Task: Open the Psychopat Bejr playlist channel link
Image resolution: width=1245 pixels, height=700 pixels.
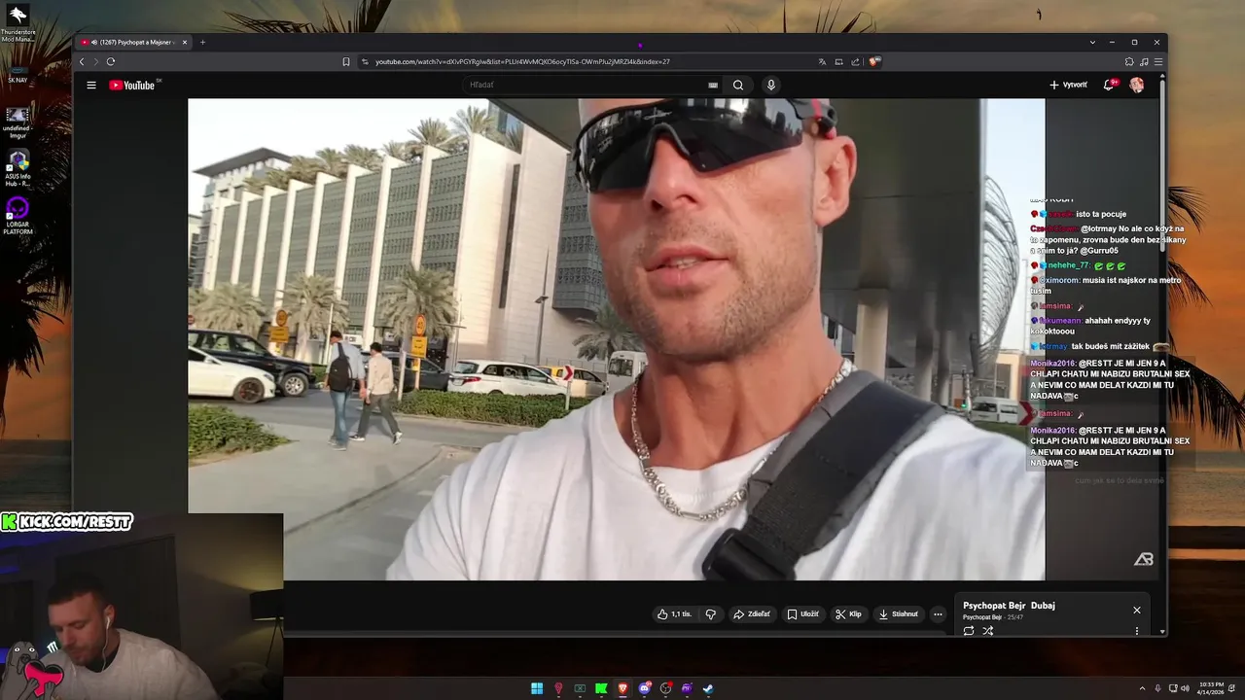Action: tap(982, 617)
